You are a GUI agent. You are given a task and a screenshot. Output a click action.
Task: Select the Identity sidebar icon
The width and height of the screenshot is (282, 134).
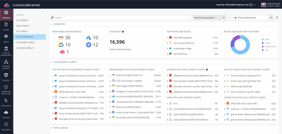pos(6,75)
